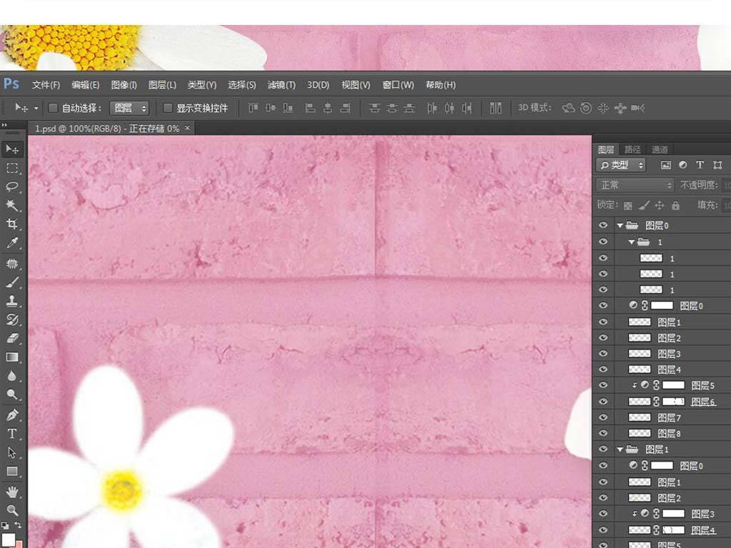
Task: Collapse the 图层0 group folder
Action: (620, 225)
